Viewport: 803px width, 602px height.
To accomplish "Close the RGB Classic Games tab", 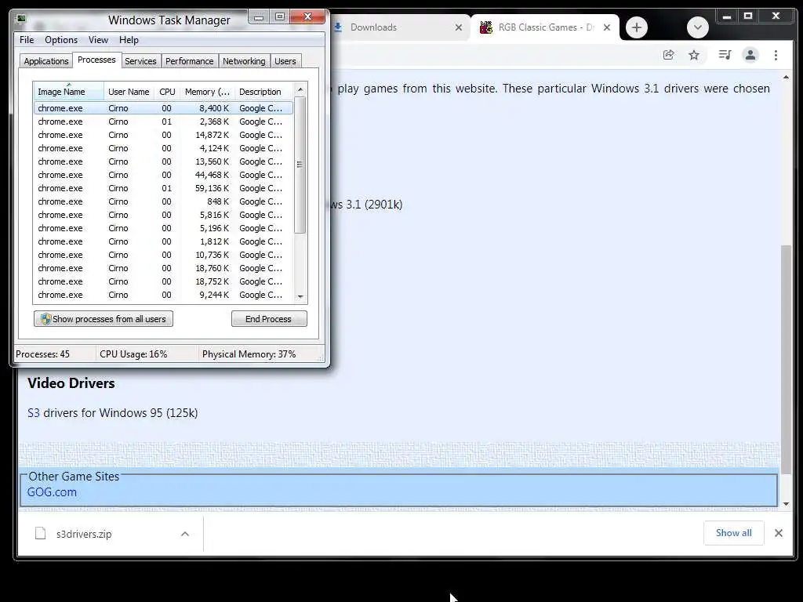I will 607,27.
